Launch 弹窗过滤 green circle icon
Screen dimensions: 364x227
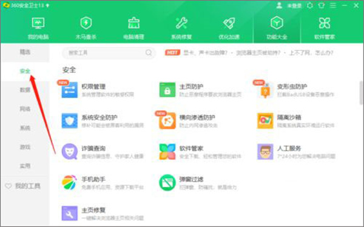pyautogui.click(x=167, y=183)
